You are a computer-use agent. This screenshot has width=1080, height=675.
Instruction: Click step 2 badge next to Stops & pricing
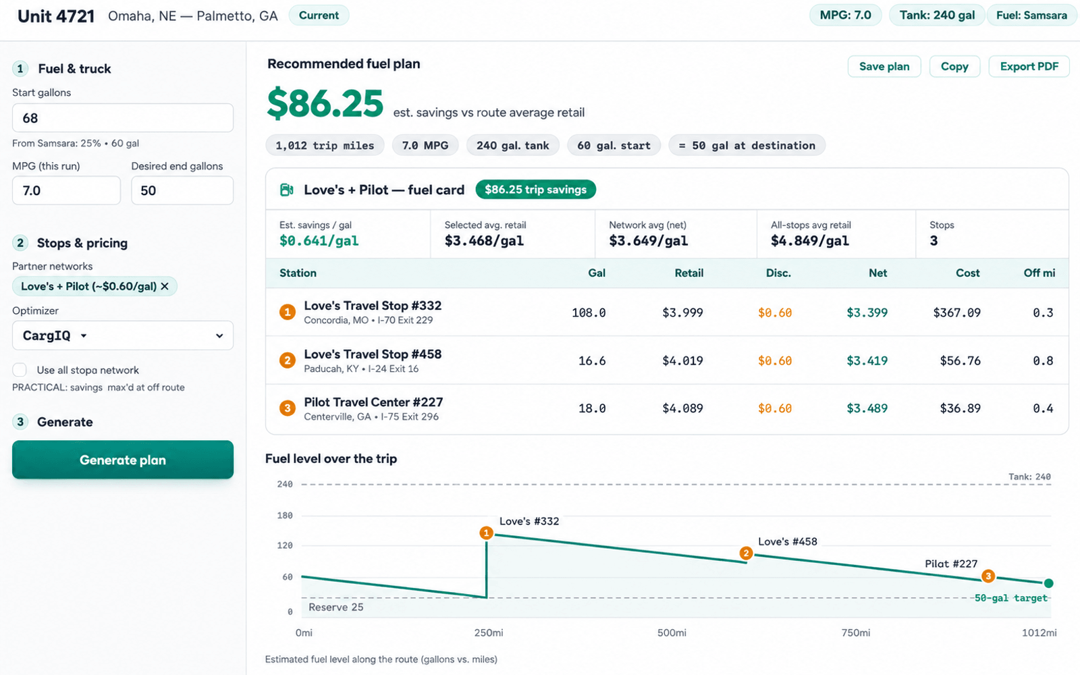[x=20, y=242]
